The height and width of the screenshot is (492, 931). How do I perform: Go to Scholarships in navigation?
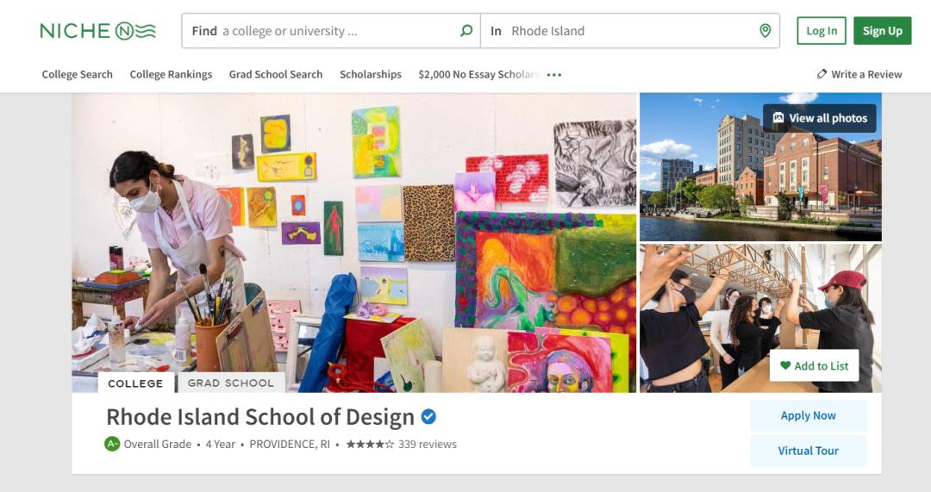371,74
